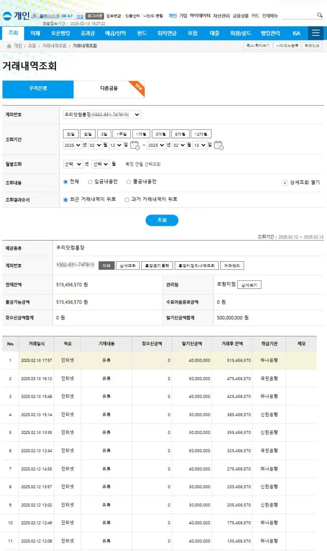
Task: Open the 외환/골드 menu item
Action: click(241, 33)
